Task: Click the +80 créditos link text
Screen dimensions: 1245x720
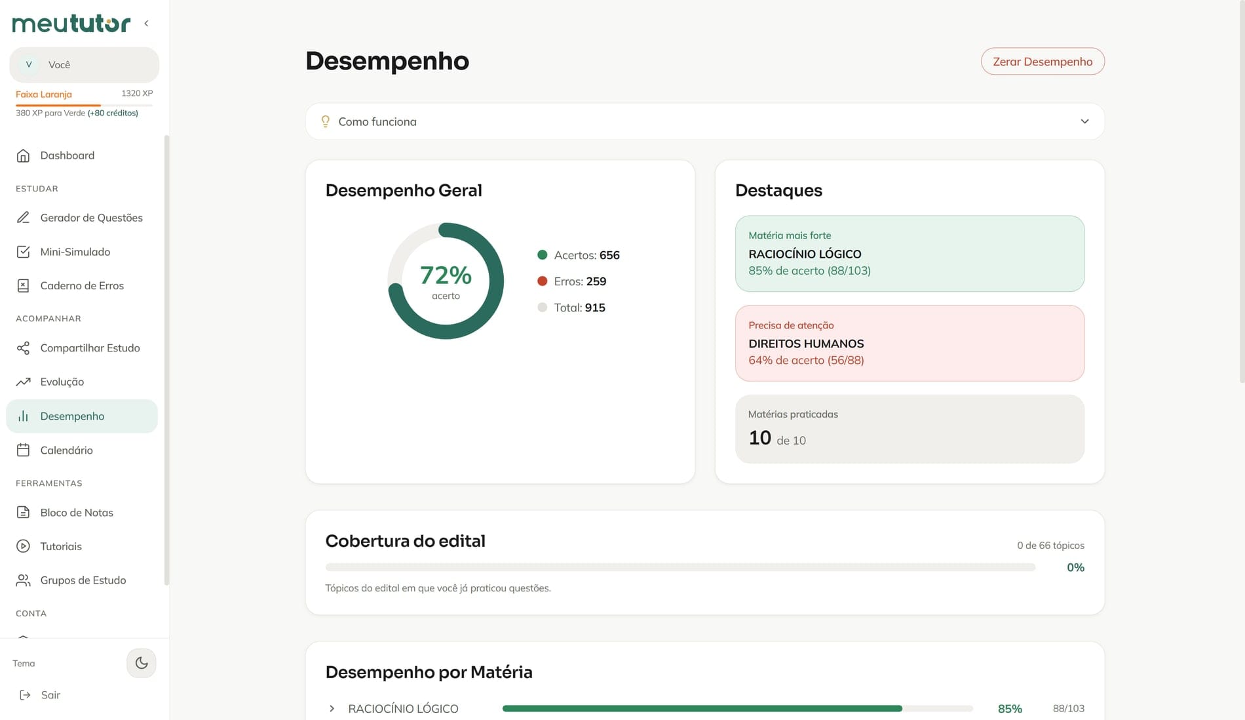Action: tap(113, 113)
